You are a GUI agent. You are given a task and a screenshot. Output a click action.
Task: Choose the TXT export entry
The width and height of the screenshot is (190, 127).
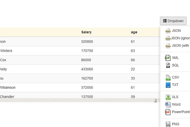175,85
